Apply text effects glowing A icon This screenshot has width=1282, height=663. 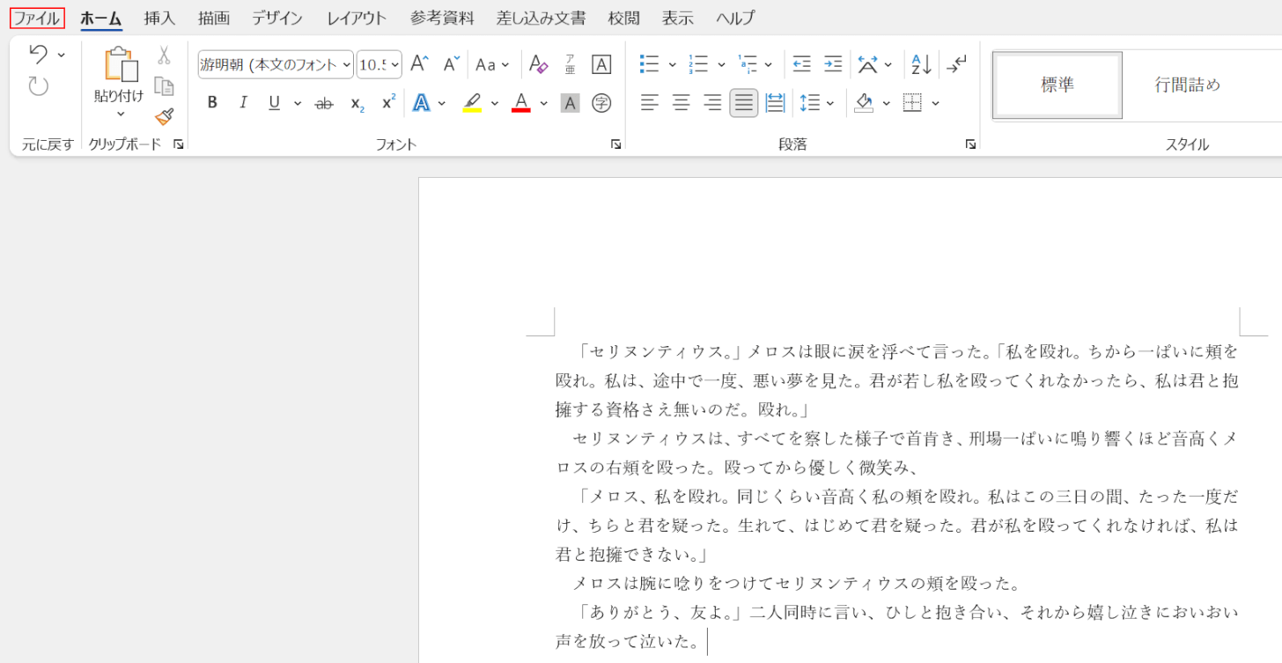(422, 103)
